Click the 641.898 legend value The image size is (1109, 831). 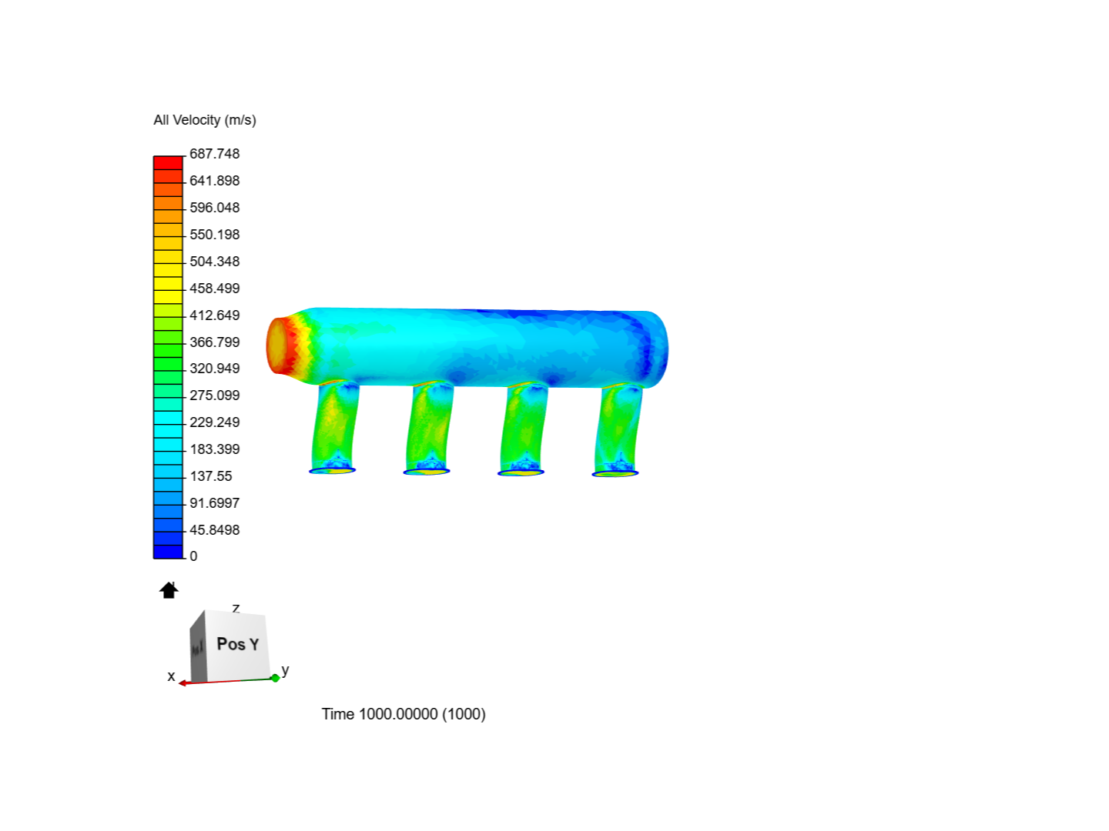[215, 181]
